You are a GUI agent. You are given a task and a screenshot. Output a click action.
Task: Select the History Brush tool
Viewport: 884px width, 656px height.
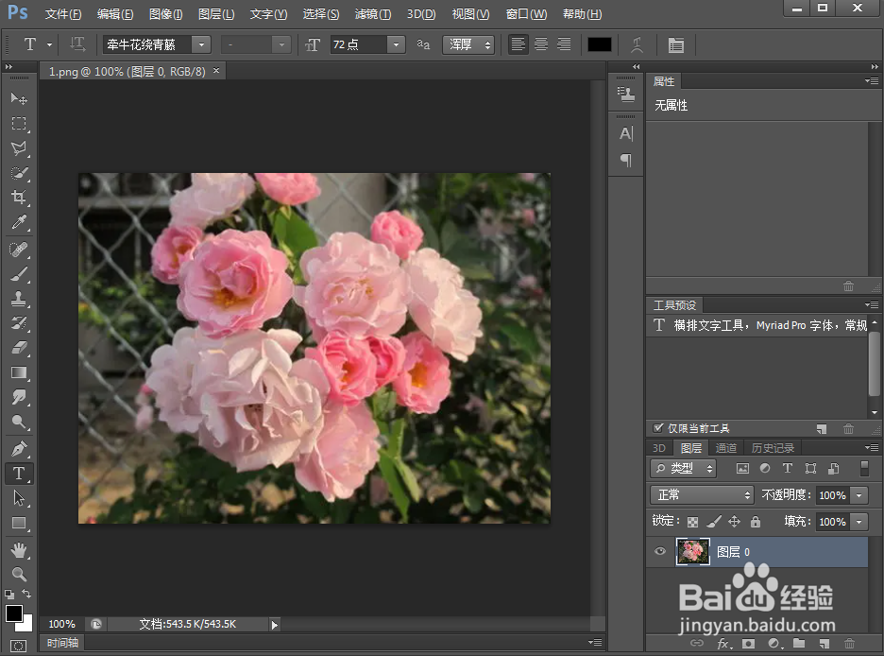click(19, 323)
